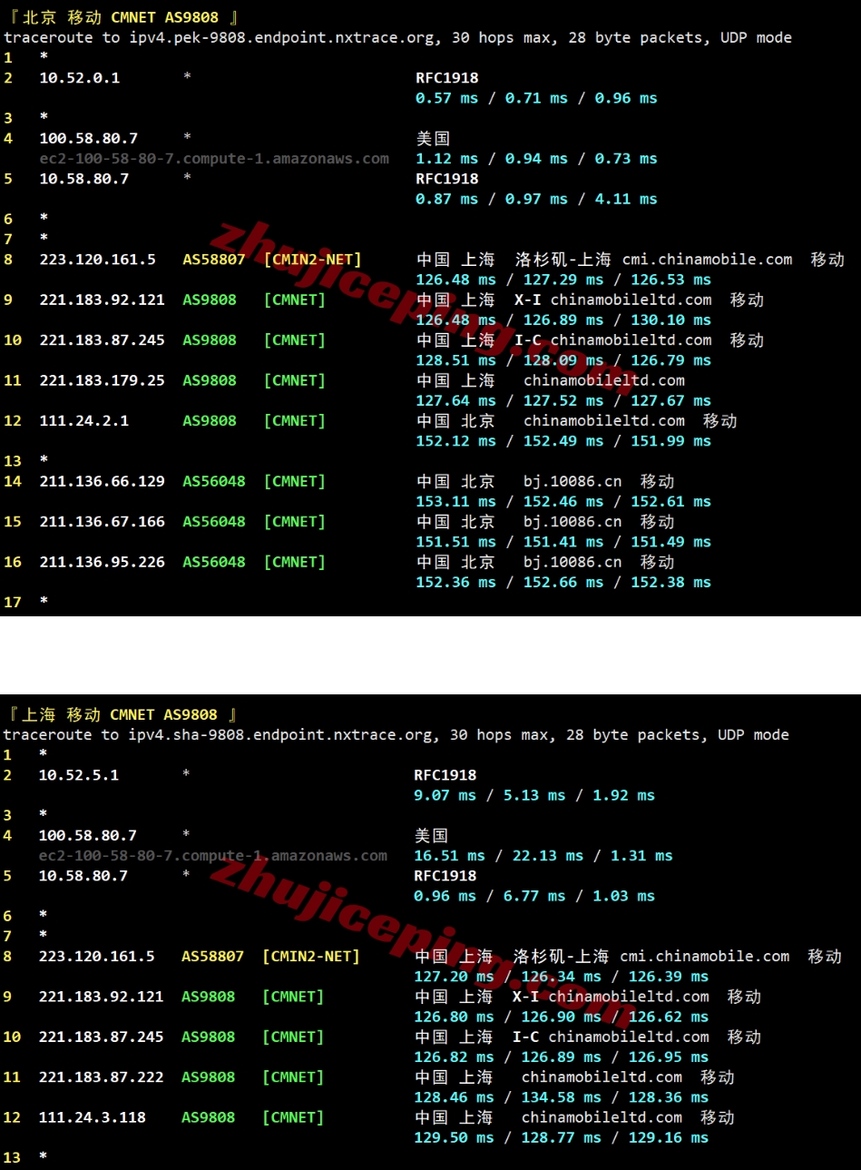The height and width of the screenshot is (1170, 861).
Task: Click IP address 211.136.66.129
Action: [102, 481]
